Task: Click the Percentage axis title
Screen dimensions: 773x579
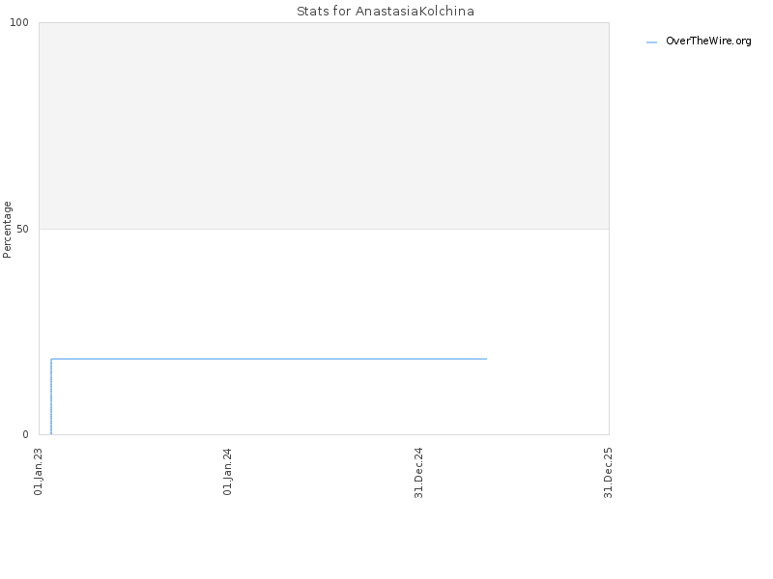Action: click(x=7, y=230)
